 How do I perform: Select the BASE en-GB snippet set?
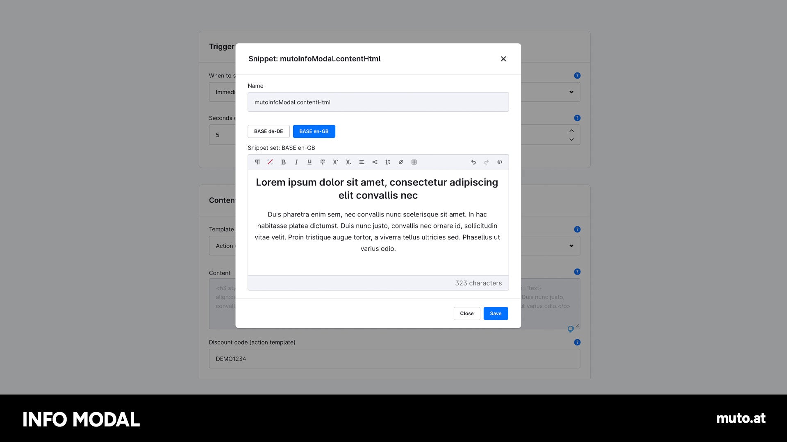314,131
